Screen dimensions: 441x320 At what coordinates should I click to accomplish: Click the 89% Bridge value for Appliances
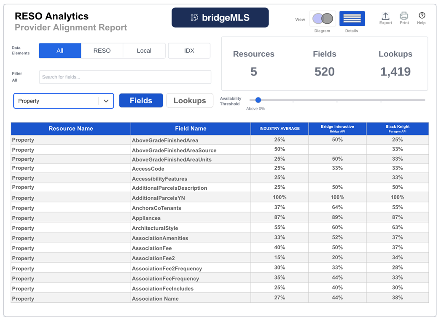click(337, 218)
